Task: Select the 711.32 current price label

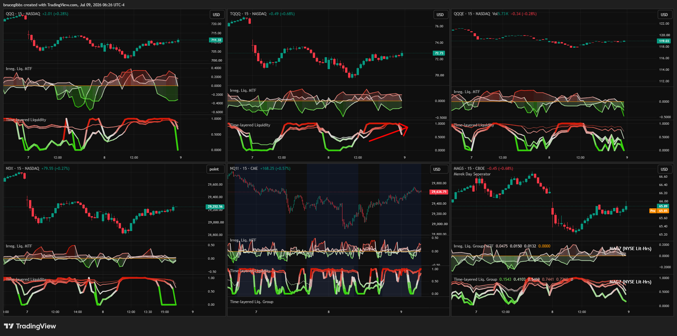Action: pyautogui.click(x=216, y=40)
